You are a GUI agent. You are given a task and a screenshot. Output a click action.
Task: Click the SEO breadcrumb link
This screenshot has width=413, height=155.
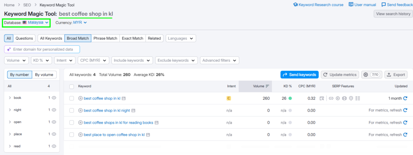(27, 5)
